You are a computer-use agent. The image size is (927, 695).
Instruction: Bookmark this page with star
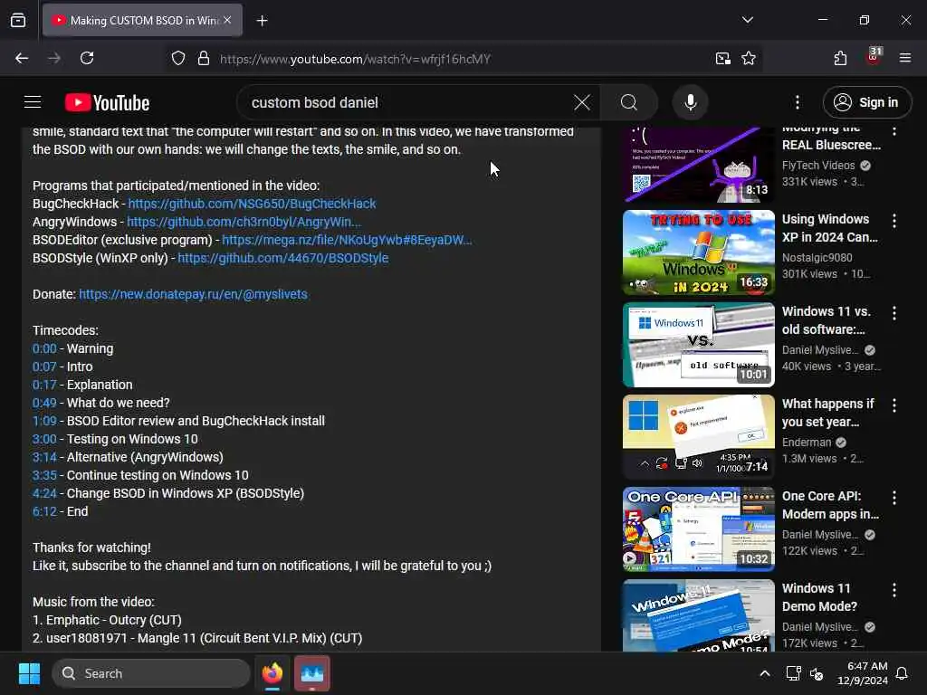[749, 59]
